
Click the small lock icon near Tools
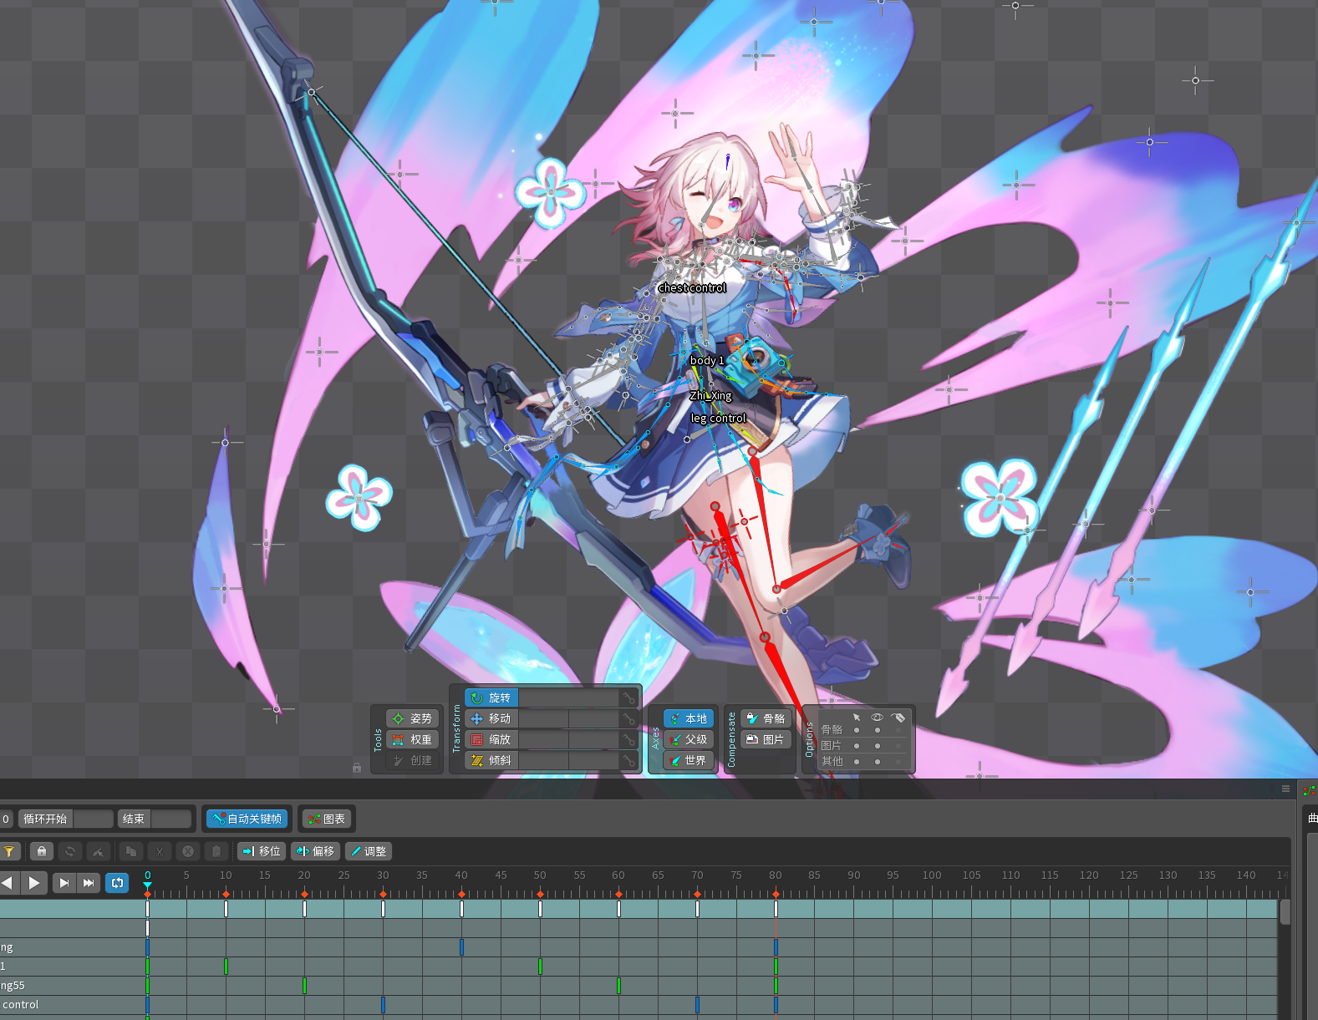coord(357,767)
